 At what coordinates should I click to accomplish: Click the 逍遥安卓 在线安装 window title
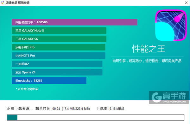[x=17, y=3]
